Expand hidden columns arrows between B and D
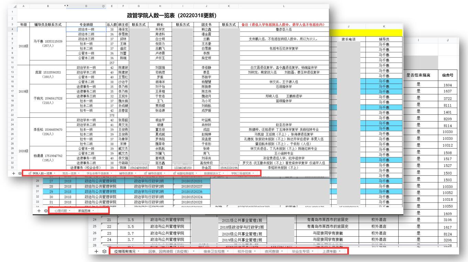The height and width of the screenshot is (262, 468). [66, 6]
